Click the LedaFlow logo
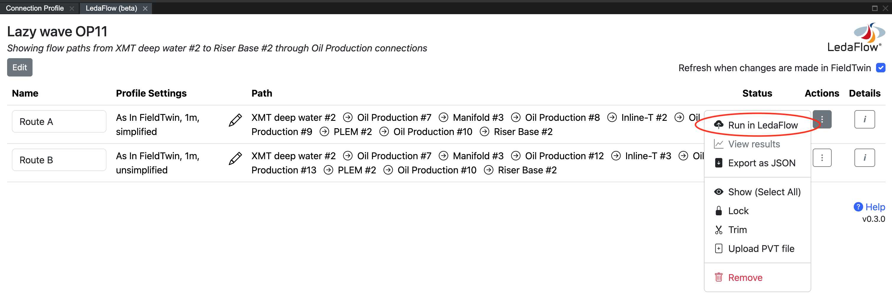 pos(856,37)
